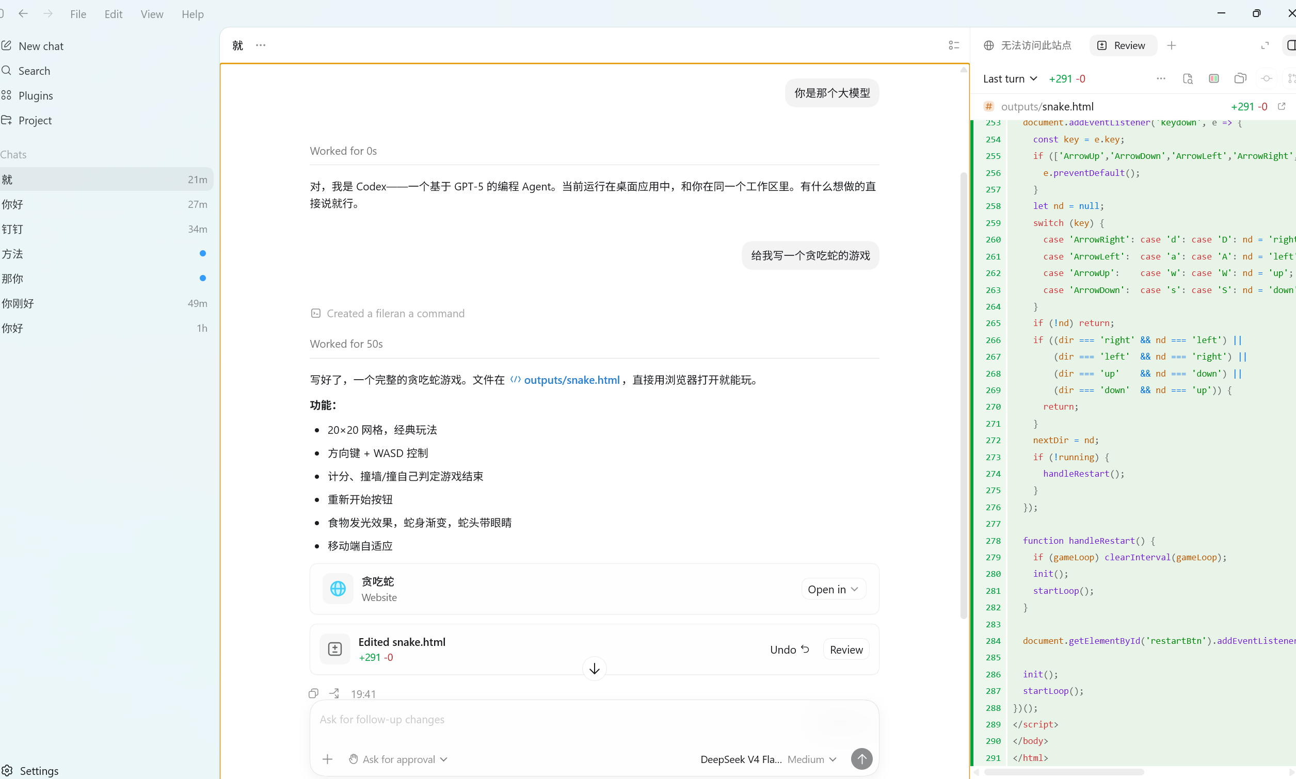
Task: Expand the Worked for 50s section
Action: (346, 344)
